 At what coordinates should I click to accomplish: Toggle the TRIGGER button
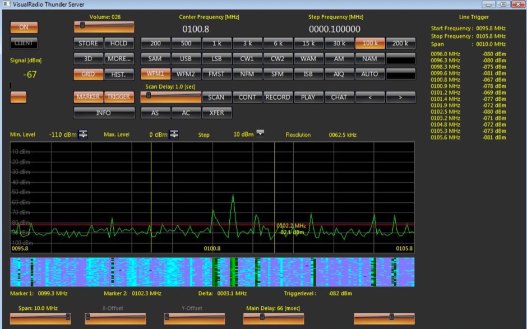coord(119,97)
